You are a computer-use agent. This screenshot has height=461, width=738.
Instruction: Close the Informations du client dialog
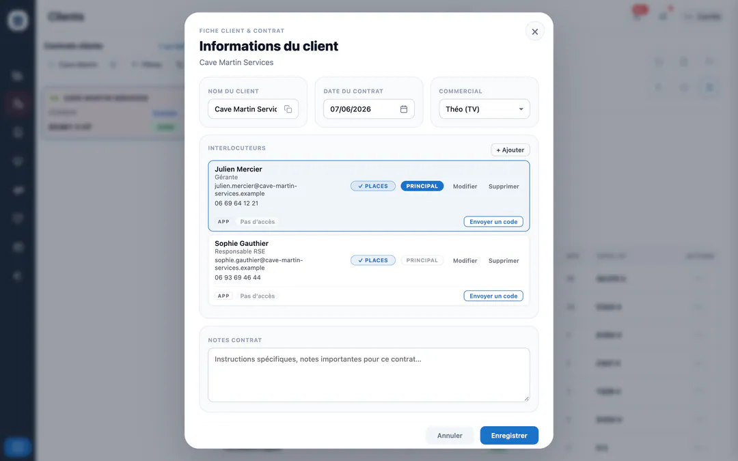[x=534, y=31]
